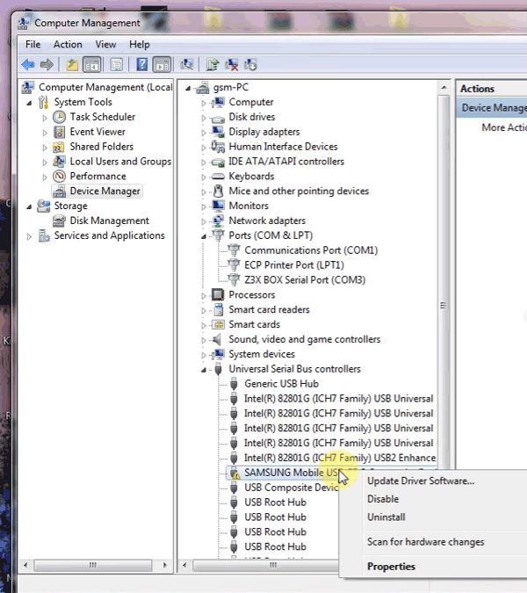Image resolution: width=527 pixels, height=593 pixels.
Task: Click the Forward arrow toolbar icon
Action: point(47,65)
